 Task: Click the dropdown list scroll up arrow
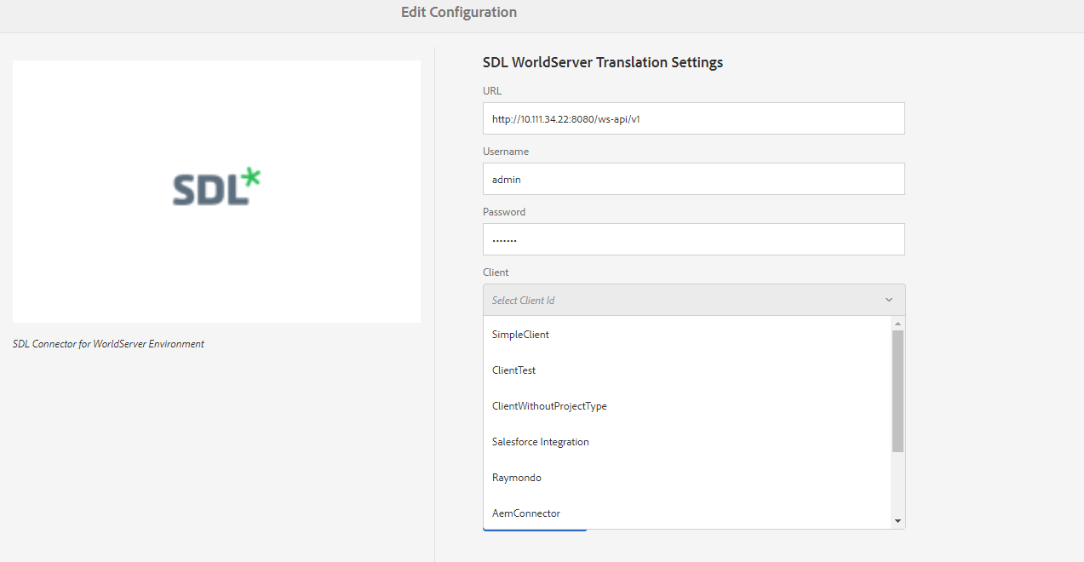pyautogui.click(x=898, y=324)
